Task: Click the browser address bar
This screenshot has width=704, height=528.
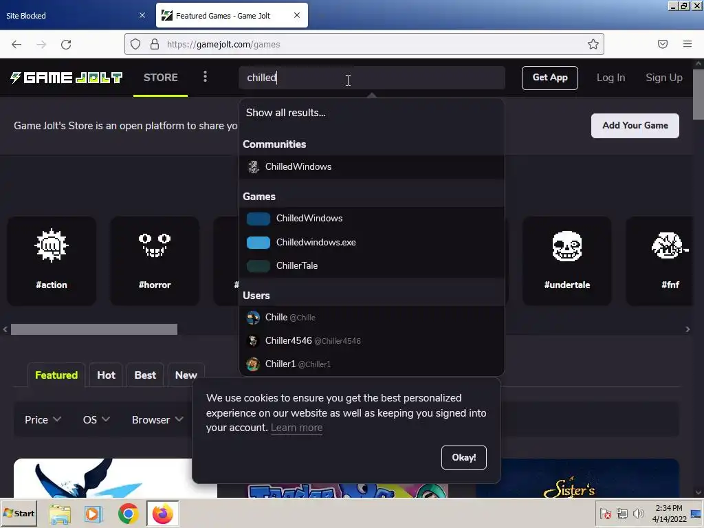Action: coord(364,44)
